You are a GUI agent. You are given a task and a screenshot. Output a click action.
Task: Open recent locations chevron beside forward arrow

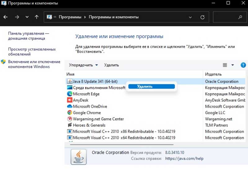coord(27,17)
